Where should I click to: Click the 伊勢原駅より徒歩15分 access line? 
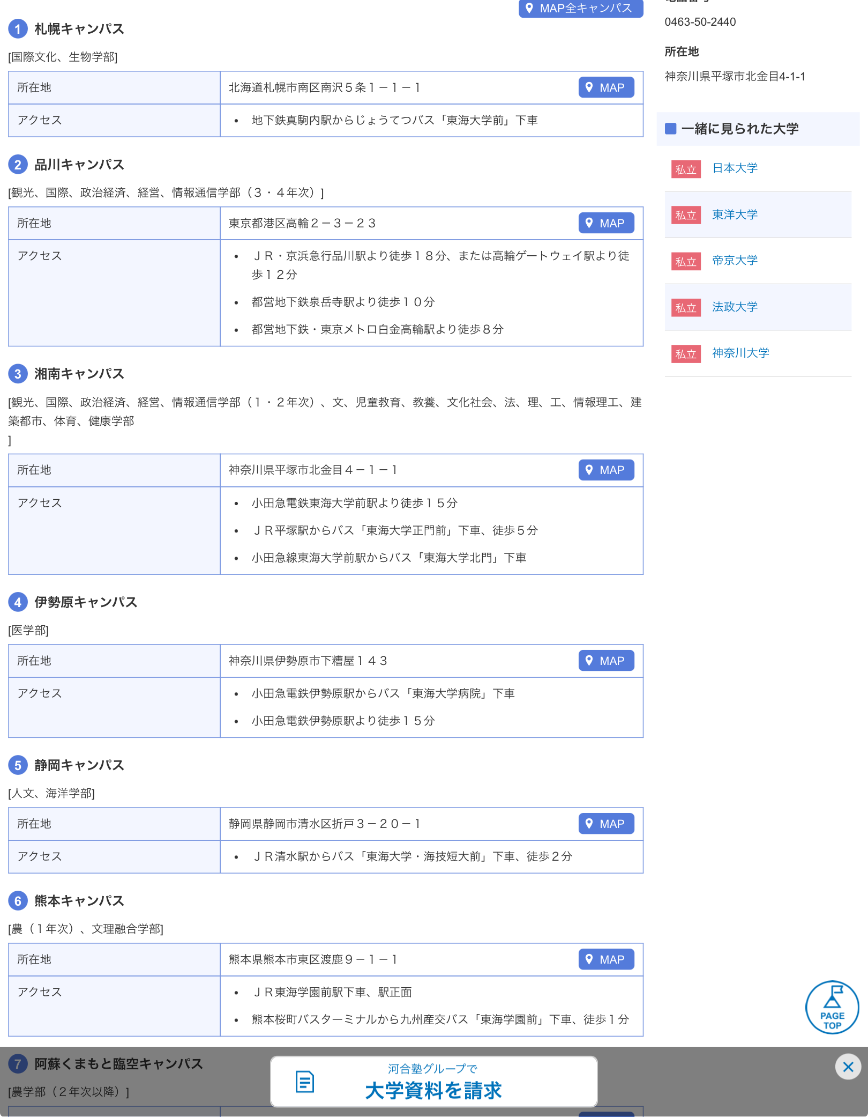click(343, 721)
